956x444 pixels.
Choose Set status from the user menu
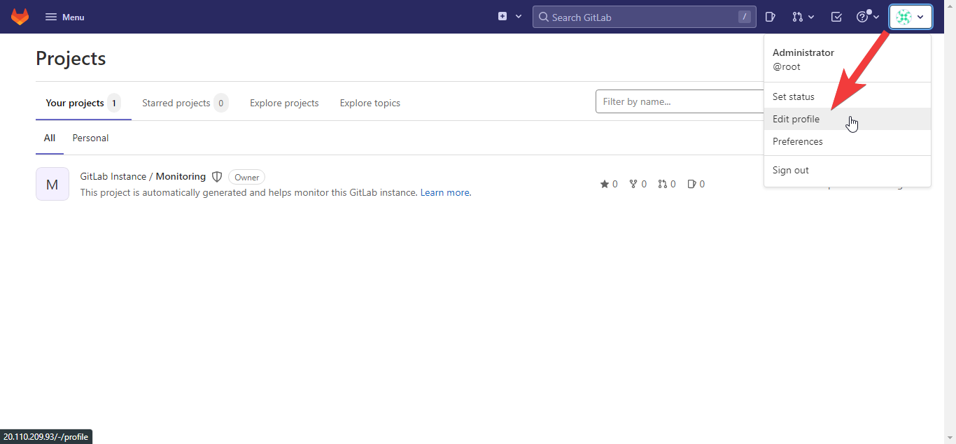(x=848, y=96)
